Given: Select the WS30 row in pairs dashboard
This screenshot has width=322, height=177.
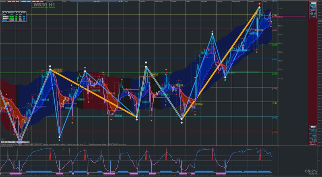Looking at the screenshot, I should [x=14, y=20].
